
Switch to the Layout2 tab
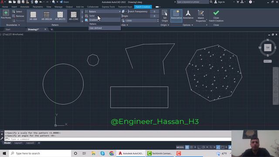coord(30,143)
